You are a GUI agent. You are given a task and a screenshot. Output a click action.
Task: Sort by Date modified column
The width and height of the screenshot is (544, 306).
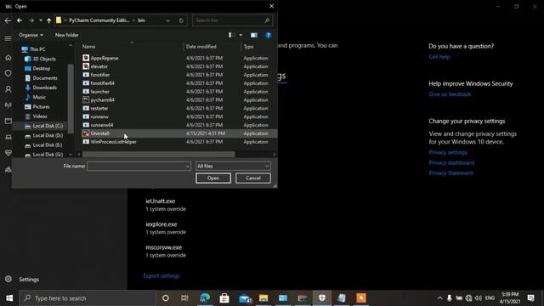(201, 47)
